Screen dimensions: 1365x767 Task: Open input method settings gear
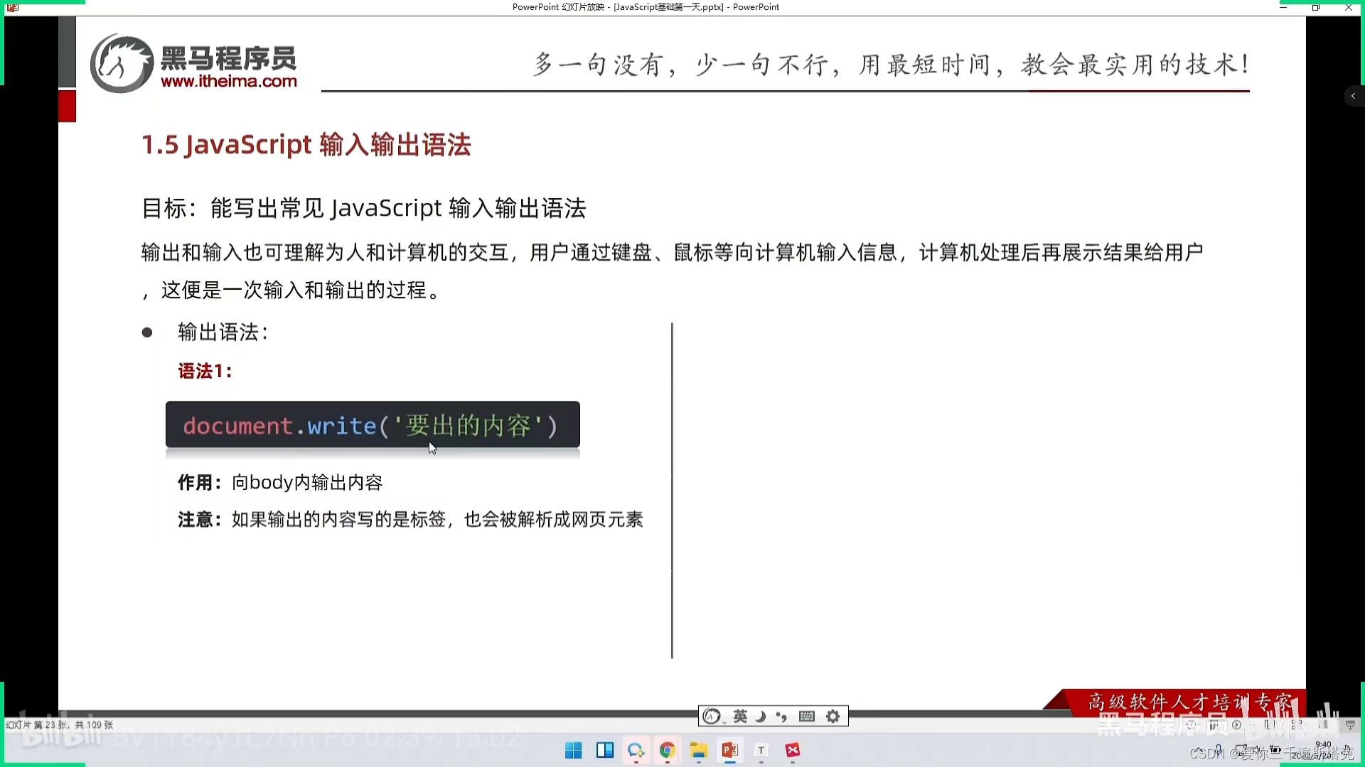pos(833,717)
